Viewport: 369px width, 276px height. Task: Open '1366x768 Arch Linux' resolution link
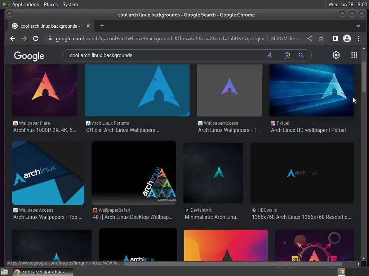click(x=301, y=217)
